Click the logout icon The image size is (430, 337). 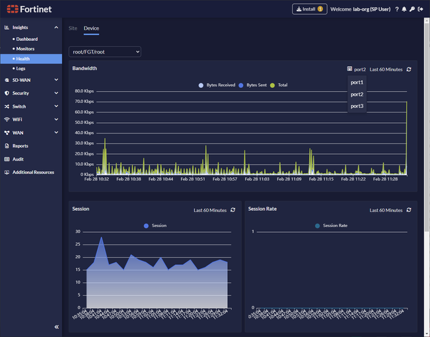tap(421, 9)
